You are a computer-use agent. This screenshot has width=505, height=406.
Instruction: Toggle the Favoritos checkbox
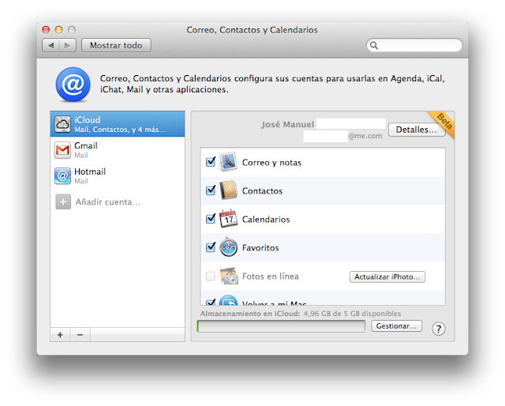[x=211, y=247]
